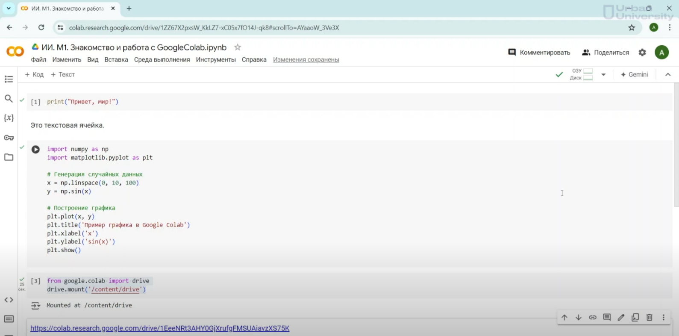Image resolution: width=679 pixels, height=336 pixels.
Task: Run the numpy matplotlib code cell
Action: coord(35,149)
